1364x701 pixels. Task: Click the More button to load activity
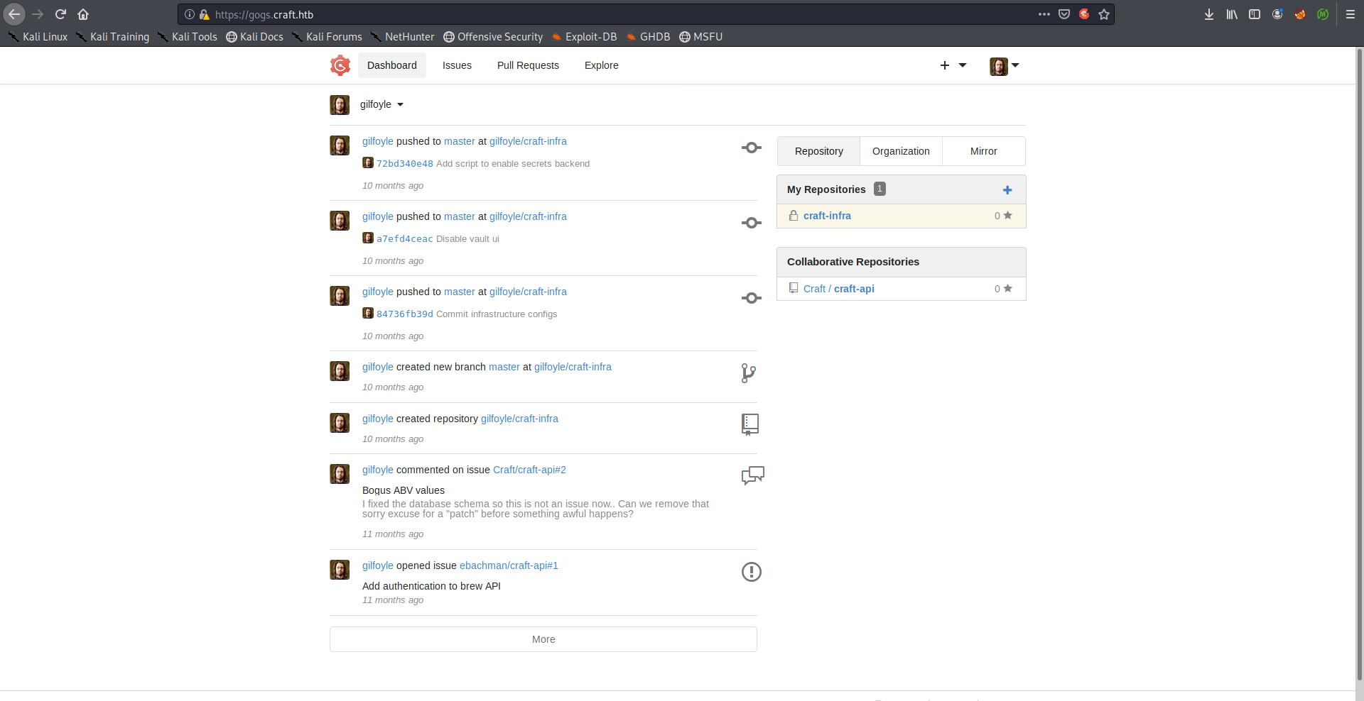[x=543, y=639]
